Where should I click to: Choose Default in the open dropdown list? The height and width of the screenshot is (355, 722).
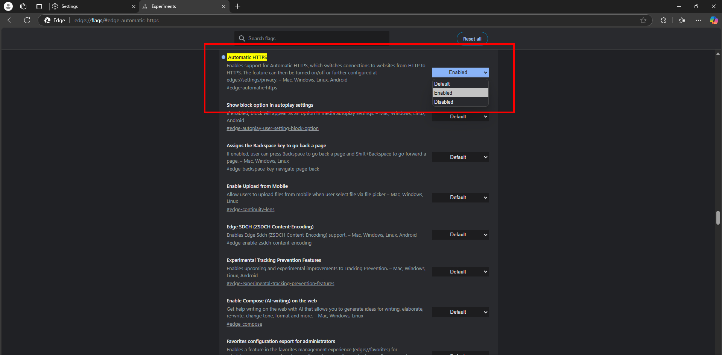pyautogui.click(x=460, y=84)
